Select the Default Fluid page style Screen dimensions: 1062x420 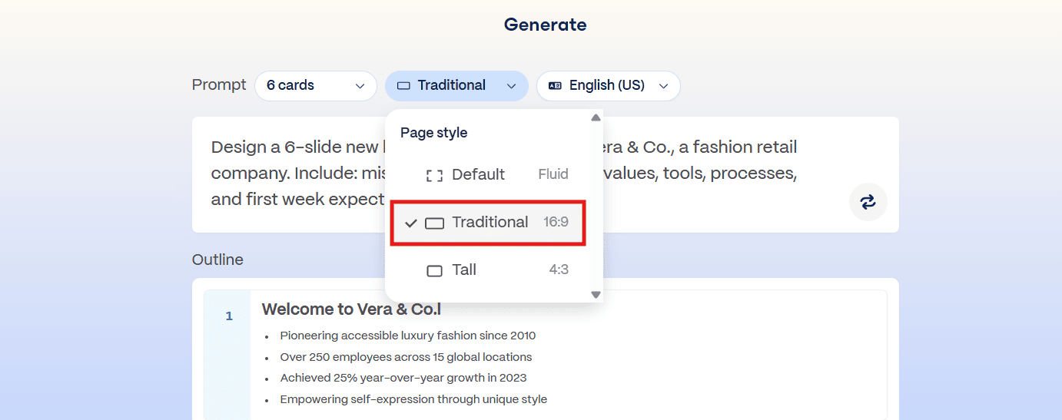pyautogui.click(x=489, y=174)
